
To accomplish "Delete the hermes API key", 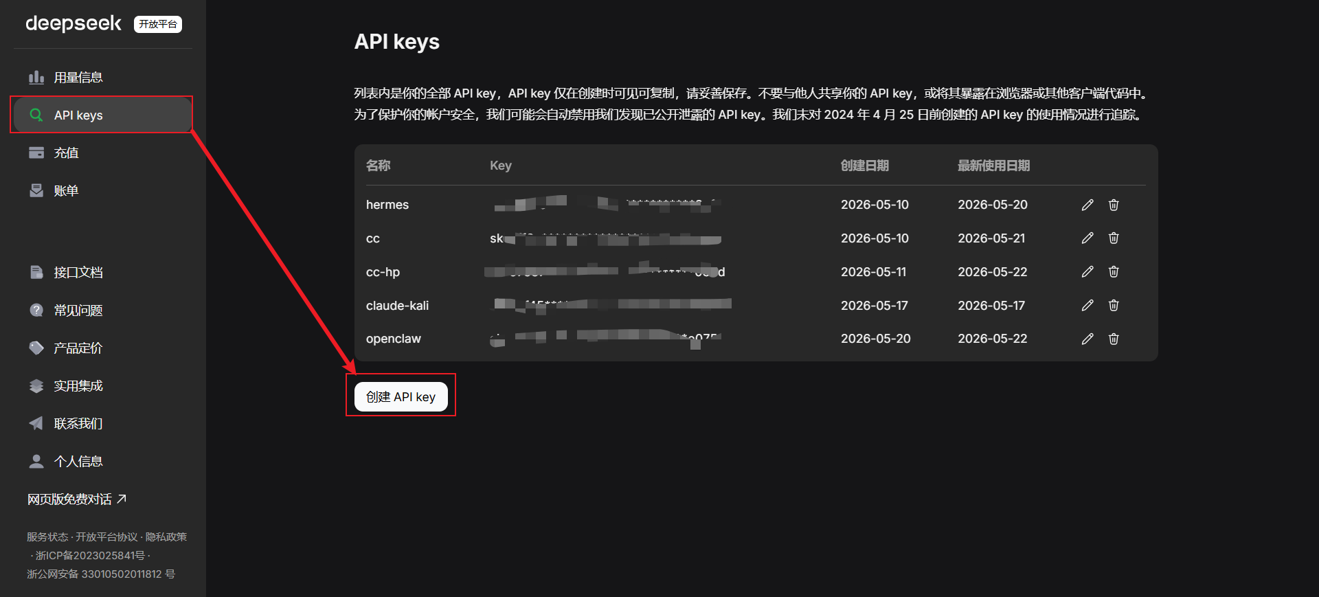I will coord(1114,205).
